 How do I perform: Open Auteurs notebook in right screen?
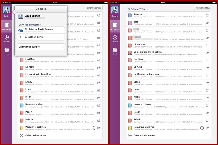(x=168, y=15)
